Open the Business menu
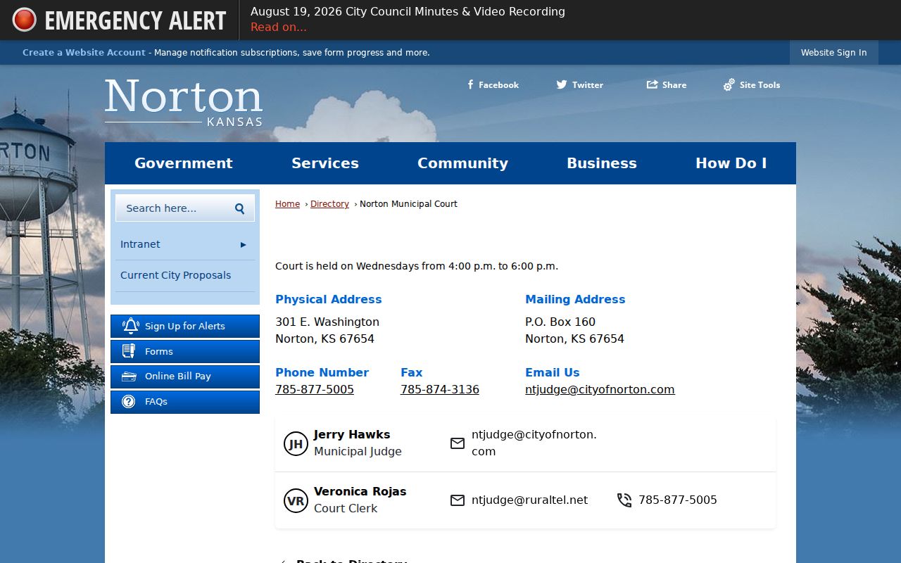The image size is (901, 563). point(602,163)
